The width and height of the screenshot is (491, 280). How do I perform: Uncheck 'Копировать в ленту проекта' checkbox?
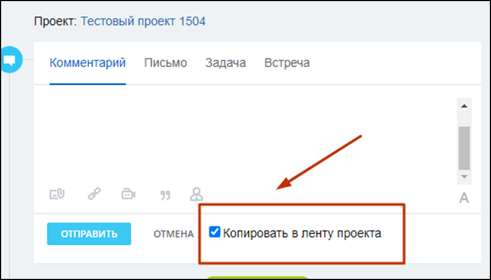tap(215, 232)
